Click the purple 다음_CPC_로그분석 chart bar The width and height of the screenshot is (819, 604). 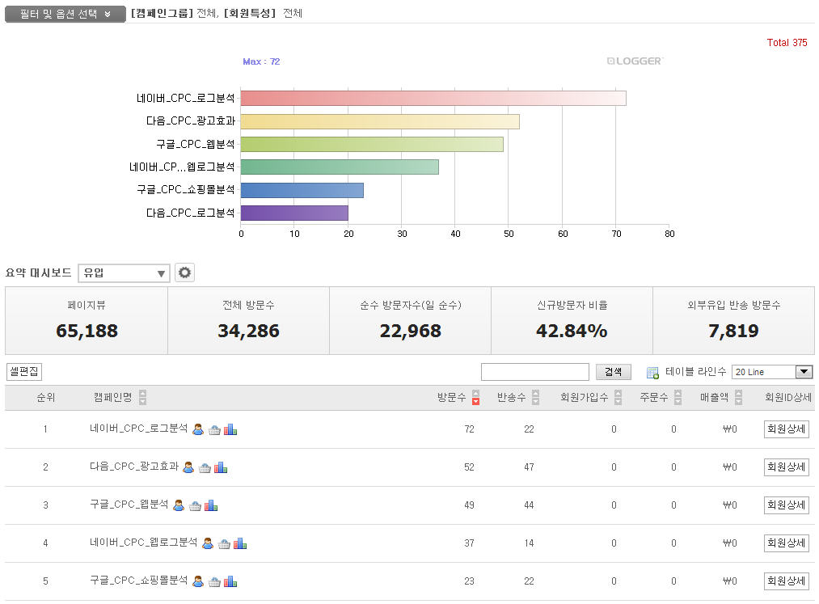pos(294,213)
